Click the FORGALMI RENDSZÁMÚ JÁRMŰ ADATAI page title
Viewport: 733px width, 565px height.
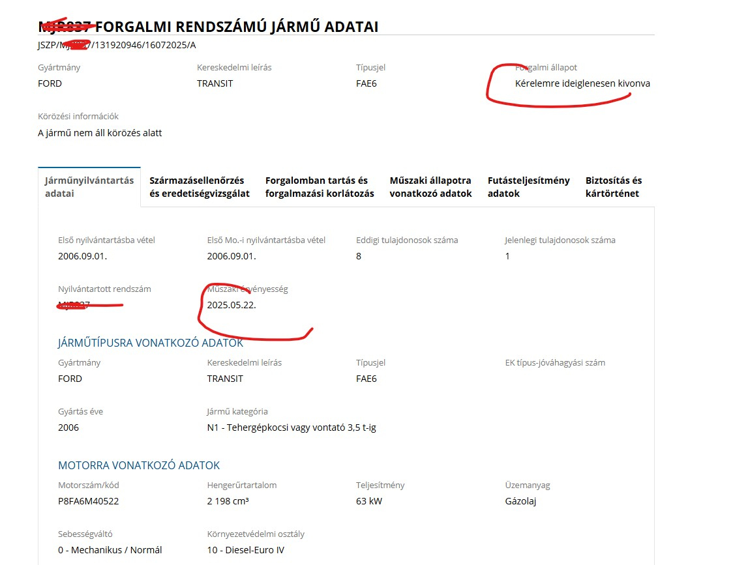237,27
